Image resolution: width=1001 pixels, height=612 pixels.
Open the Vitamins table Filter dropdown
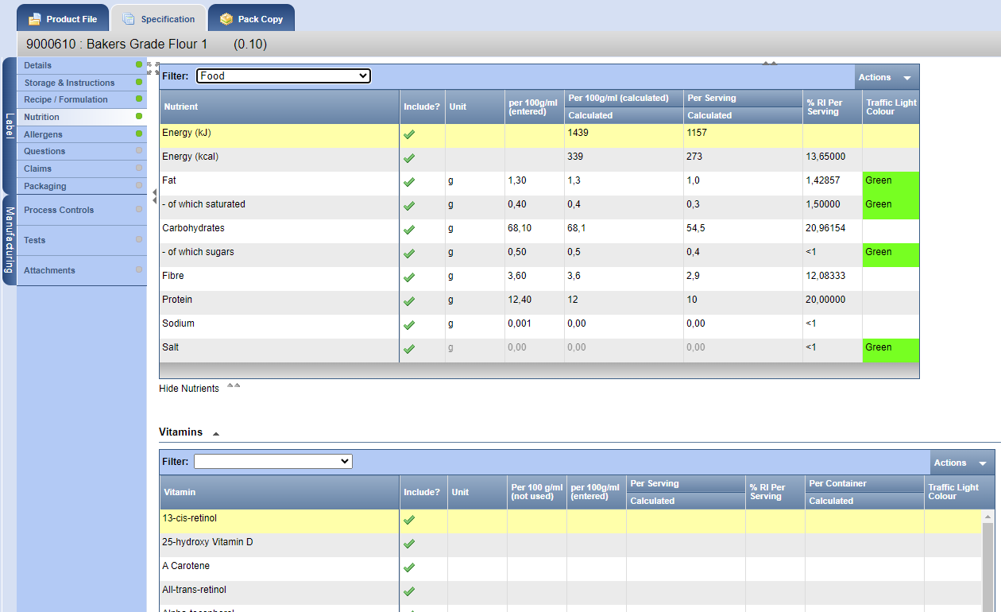(x=272, y=461)
